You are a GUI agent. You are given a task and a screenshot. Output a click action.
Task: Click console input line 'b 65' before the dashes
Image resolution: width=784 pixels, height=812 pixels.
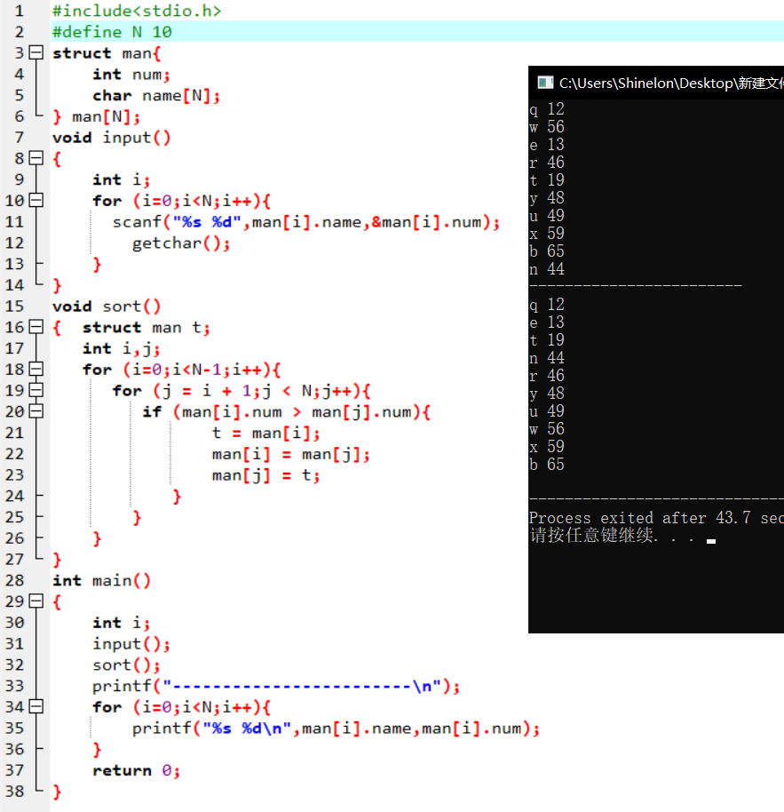click(x=546, y=251)
